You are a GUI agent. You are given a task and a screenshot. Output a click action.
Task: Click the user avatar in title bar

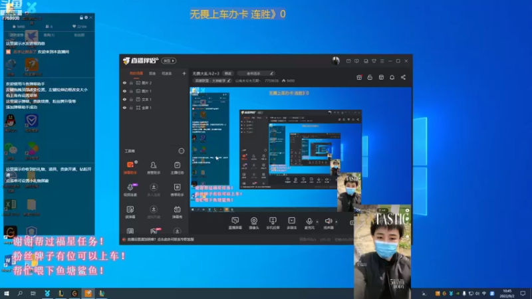[x=336, y=60]
